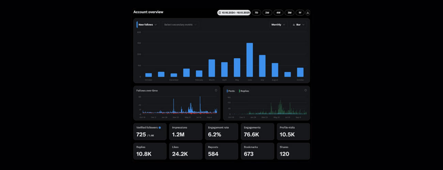Open the Bar chart type dropdown
The height and width of the screenshot is (170, 443).
pos(299,24)
